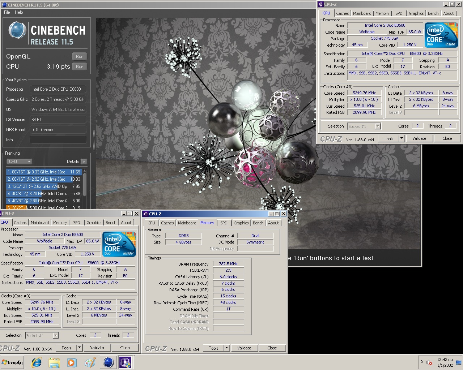The image size is (463, 370).
Task: Click Close button in CPU-Z Memory window
Action: point(272,348)
